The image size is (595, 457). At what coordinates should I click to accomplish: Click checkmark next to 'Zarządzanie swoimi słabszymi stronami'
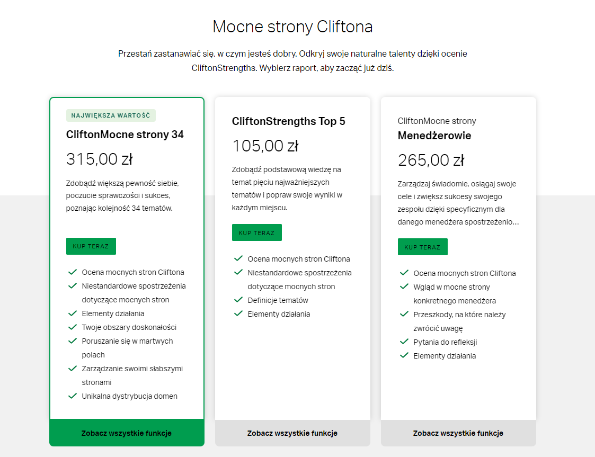[73, 369]
